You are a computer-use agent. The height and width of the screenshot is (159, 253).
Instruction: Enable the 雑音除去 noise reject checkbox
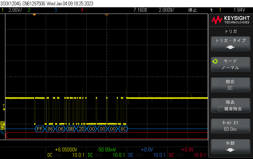221,109
